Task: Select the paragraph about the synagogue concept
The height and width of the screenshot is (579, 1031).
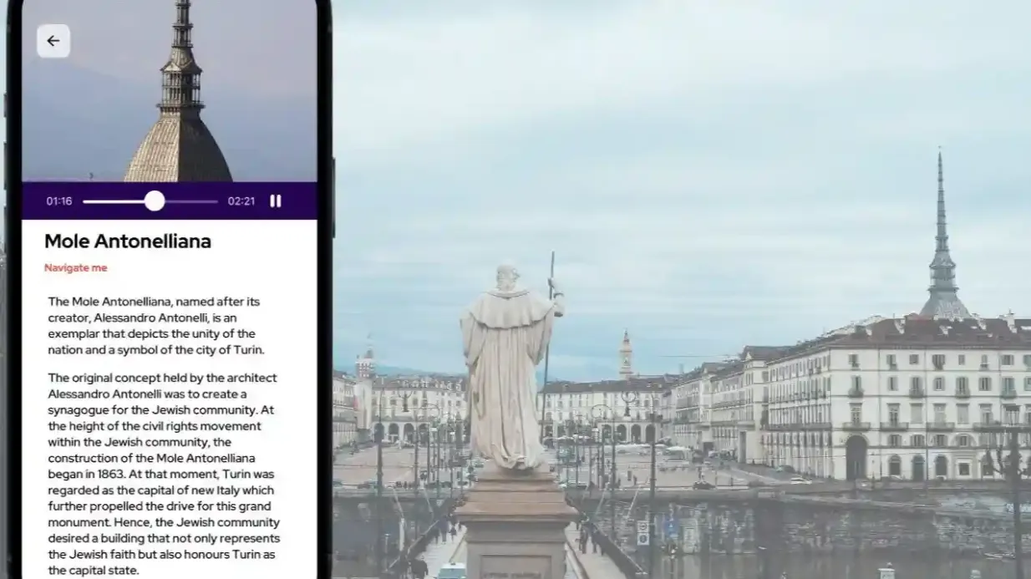Action: [x=164, y=474]
